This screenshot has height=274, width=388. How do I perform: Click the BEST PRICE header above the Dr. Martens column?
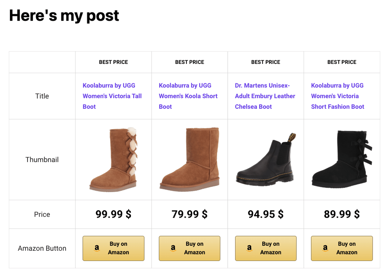[x=266, y=62]
